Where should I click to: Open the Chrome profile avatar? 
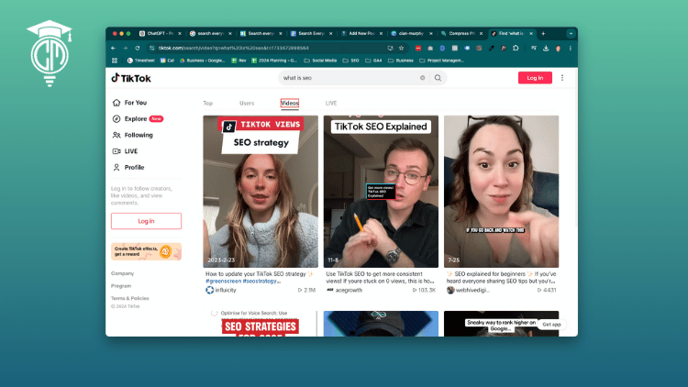click(558, 49)
